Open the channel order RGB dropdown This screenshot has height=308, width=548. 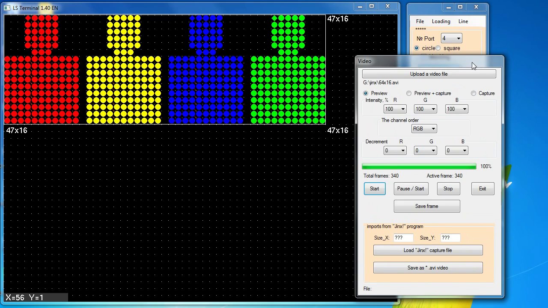point(424,129)
